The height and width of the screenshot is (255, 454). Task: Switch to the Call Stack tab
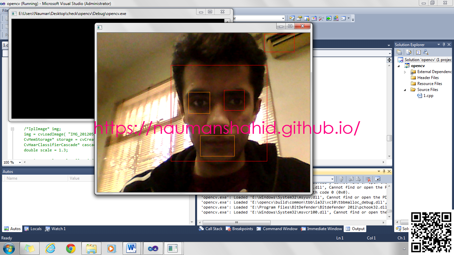(x=211, y=229)
